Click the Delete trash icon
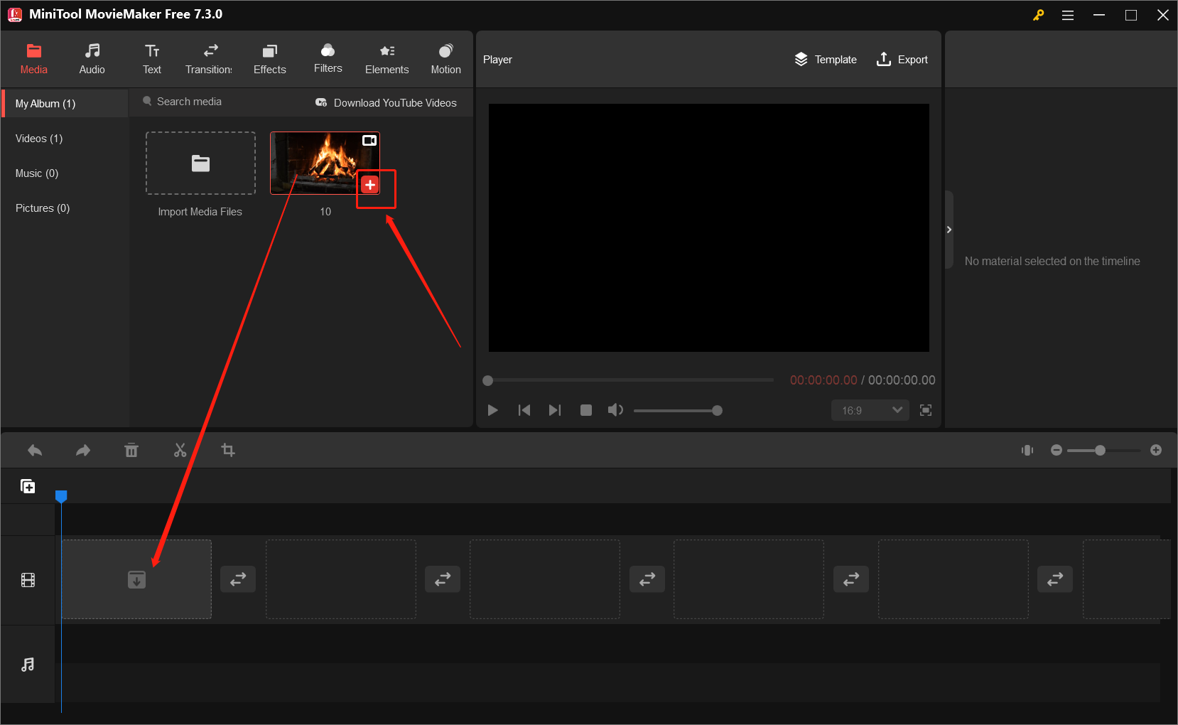Screen dimensions: 1178x725 pyautogui.click(x=131, y=450)
